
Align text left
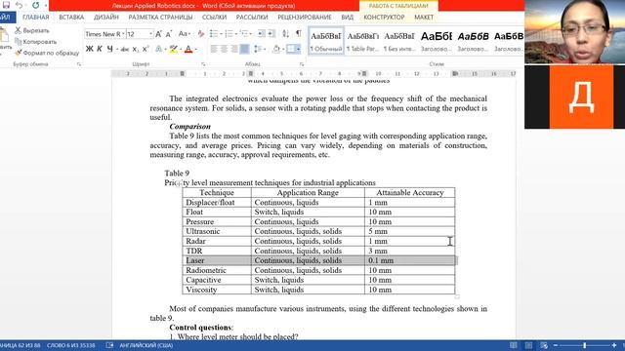pyautogui.click(x=214, y=49)
